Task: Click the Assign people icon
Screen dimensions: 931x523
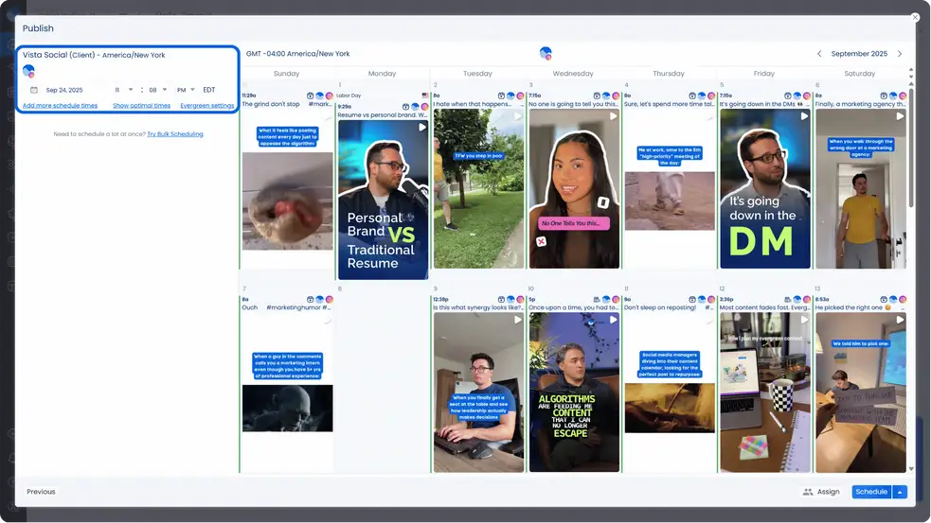Action: [x=808, y=492]
